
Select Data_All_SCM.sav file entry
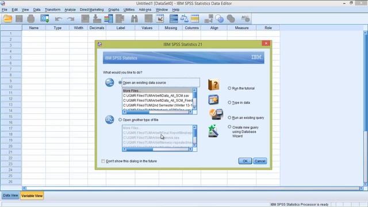157,95
